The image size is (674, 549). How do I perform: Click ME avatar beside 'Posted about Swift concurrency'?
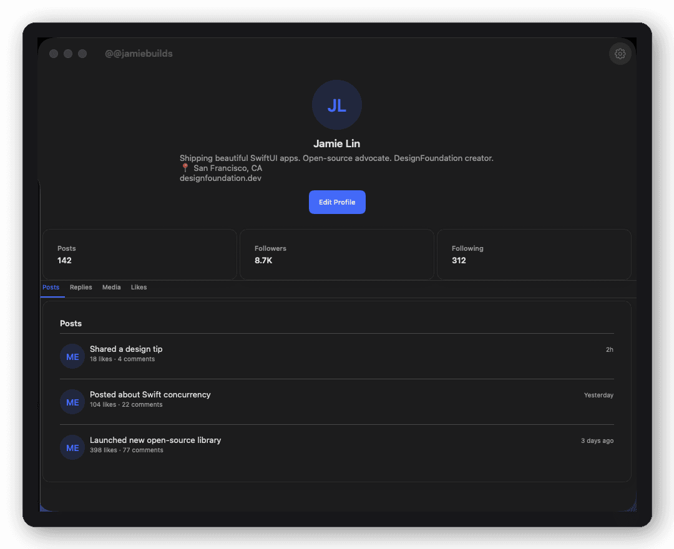[x=72, y=402]
